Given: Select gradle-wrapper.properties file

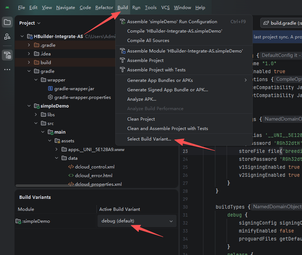Looking at the screenshot, I should [x=82, y=97].
